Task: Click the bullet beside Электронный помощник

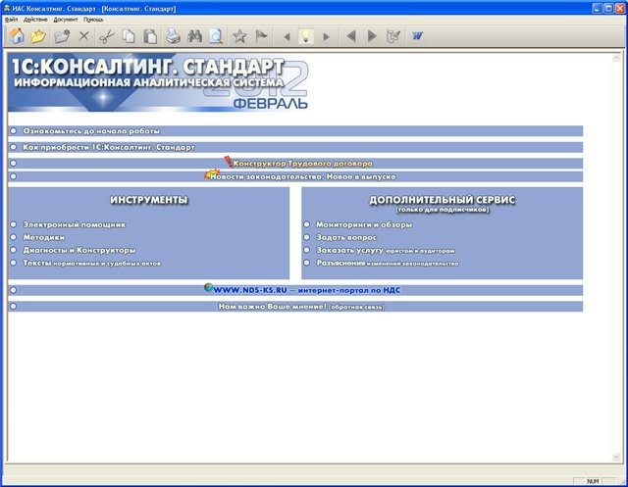Action: tap(13, 224)
